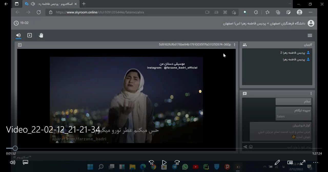Toggle the Skyroom video play box icon
328x172 pixels.
[30, 35]
